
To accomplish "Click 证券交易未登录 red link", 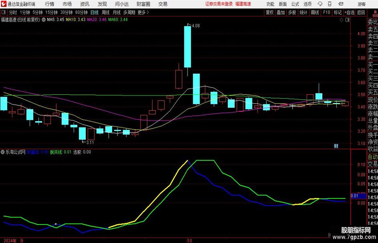I will [x=219, y=4].
